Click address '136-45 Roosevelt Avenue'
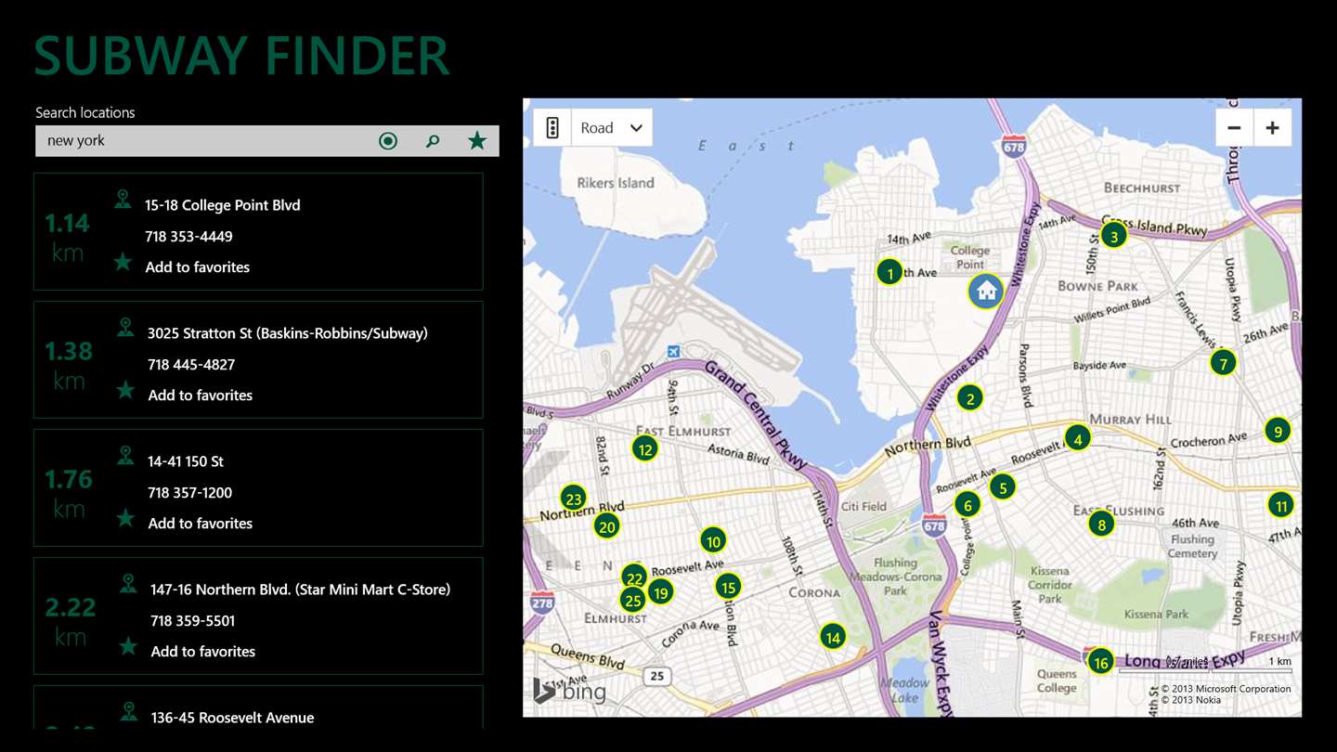 point(232,718)
